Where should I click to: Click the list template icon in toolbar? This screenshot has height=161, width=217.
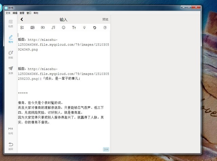pyautogui.click(x=22, y=28)
